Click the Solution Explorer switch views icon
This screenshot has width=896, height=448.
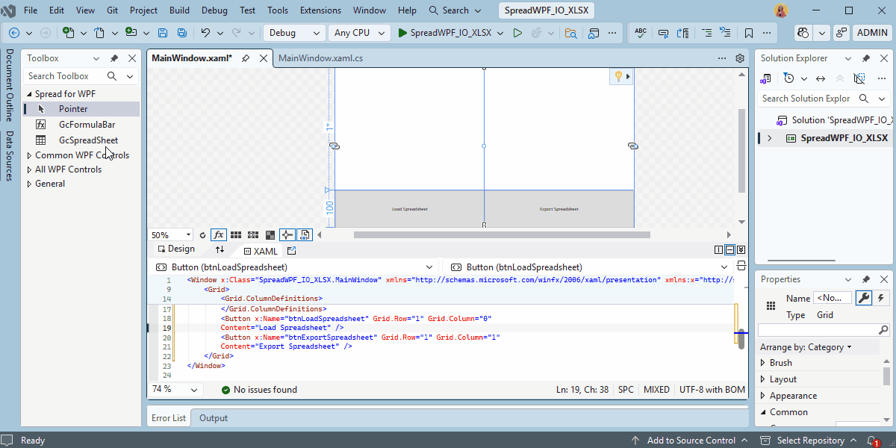[x=766, y=78]
